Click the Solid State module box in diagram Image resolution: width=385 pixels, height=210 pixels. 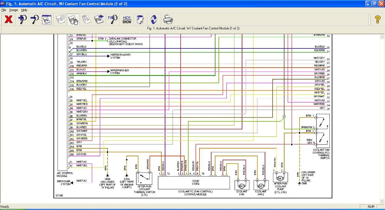point(193,183)
